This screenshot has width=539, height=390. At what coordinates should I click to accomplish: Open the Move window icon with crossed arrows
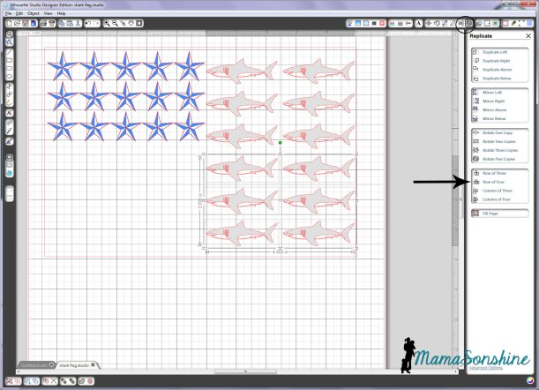click(x=429, y=24)
